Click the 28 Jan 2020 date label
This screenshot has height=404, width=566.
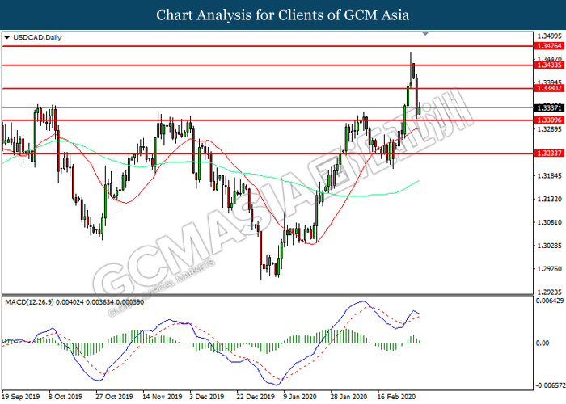348,397
